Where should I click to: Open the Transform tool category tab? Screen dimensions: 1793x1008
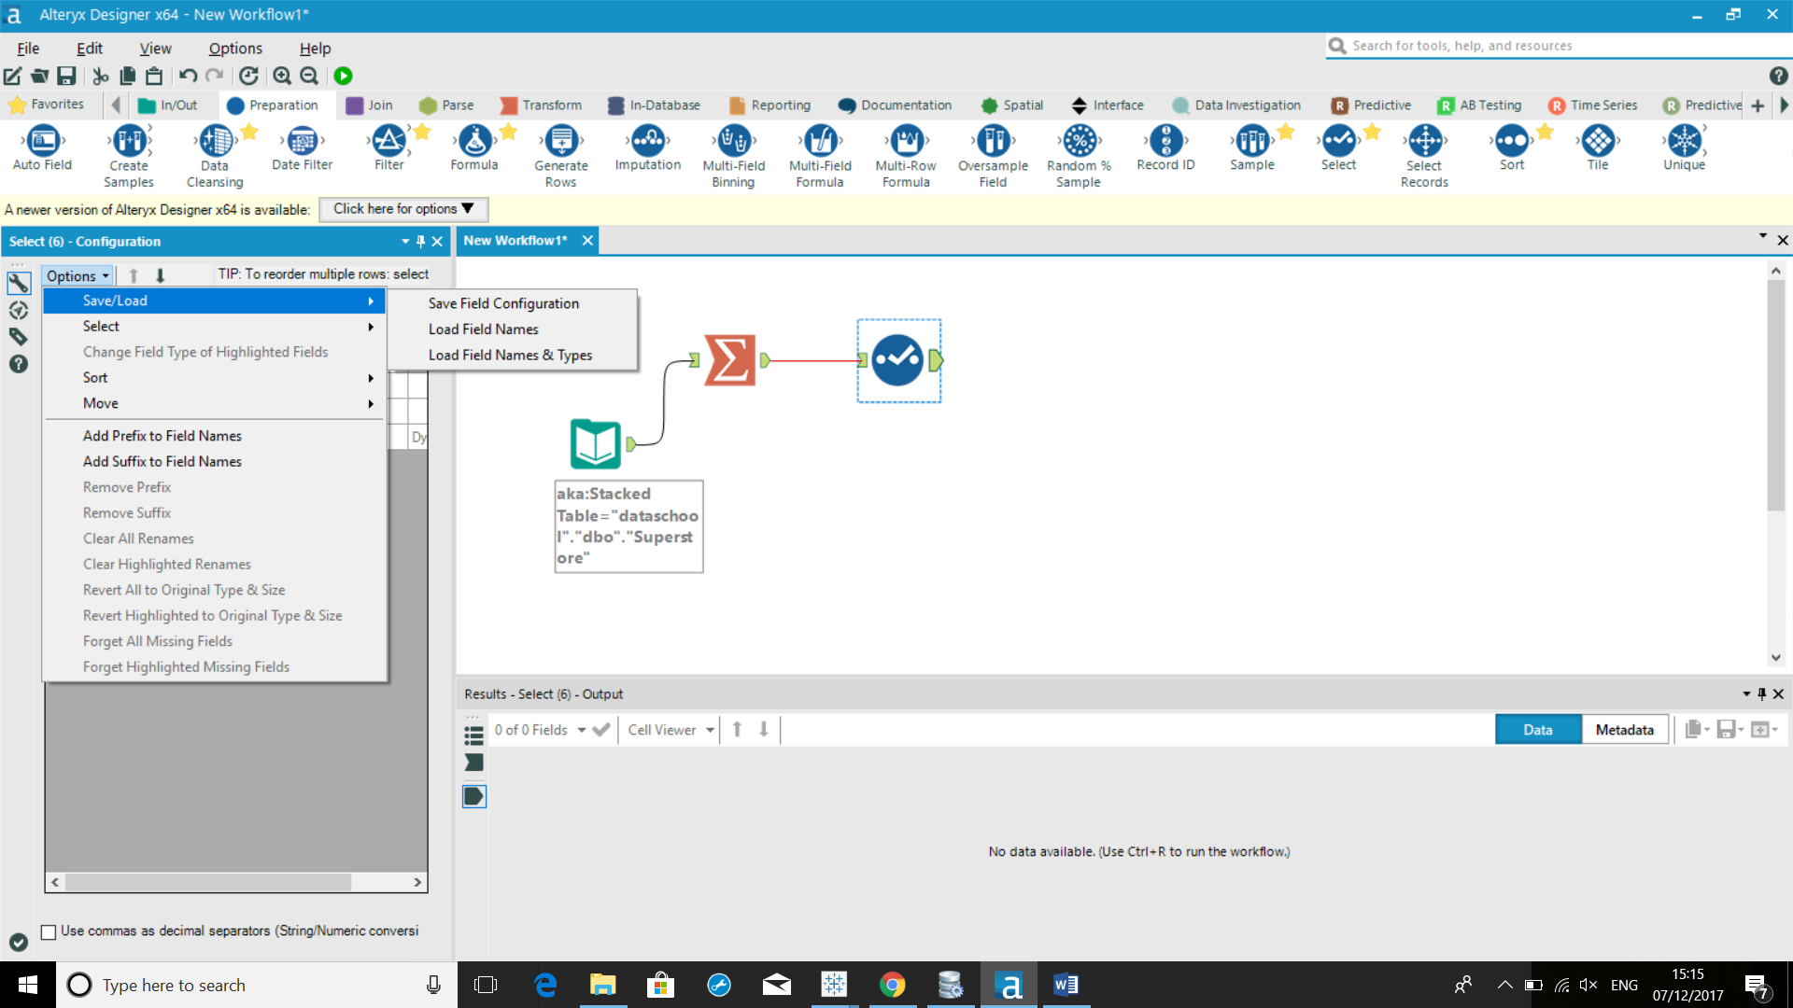pyautogui.click(x=542, y=105)
